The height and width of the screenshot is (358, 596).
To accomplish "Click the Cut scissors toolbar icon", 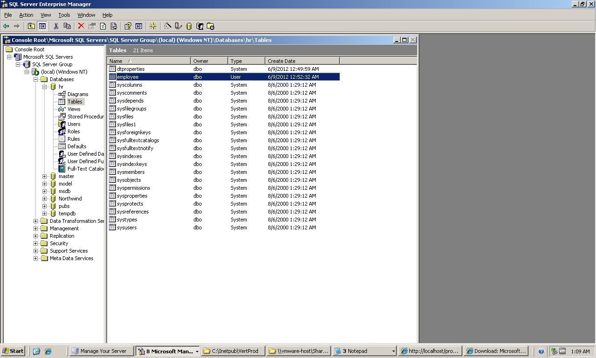I will click(56, 26).
